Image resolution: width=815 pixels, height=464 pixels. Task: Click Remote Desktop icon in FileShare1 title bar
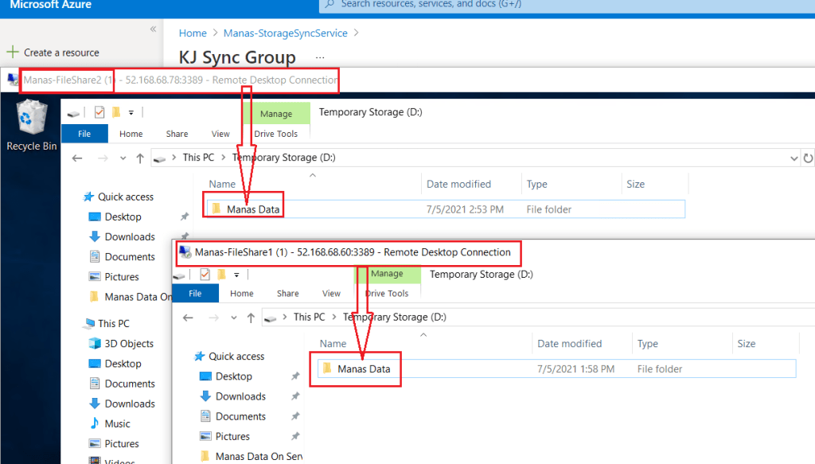[x=185, y=252]
